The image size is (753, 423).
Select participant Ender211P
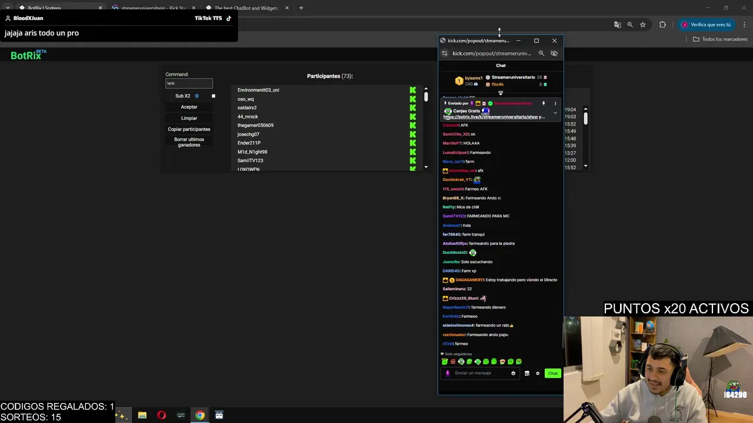coord(249,143)
